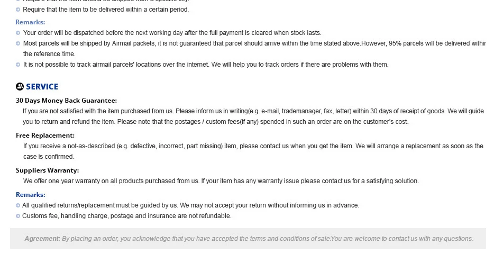Click the gray agreement notice banner text
This screenshot has width=503, height=262.
249,239
